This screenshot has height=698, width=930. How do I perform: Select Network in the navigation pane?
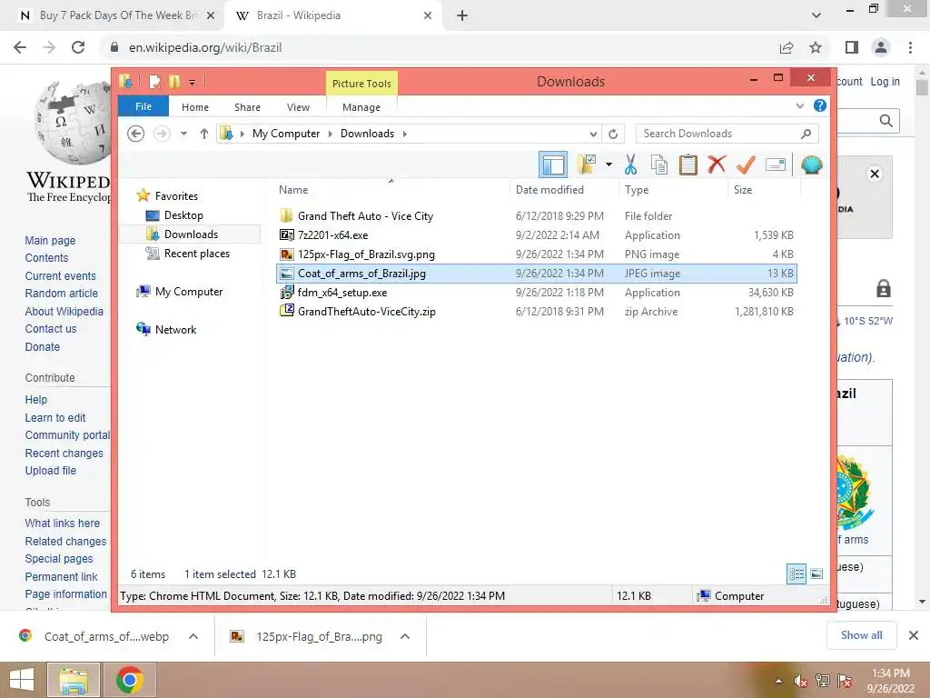point(175,329)
